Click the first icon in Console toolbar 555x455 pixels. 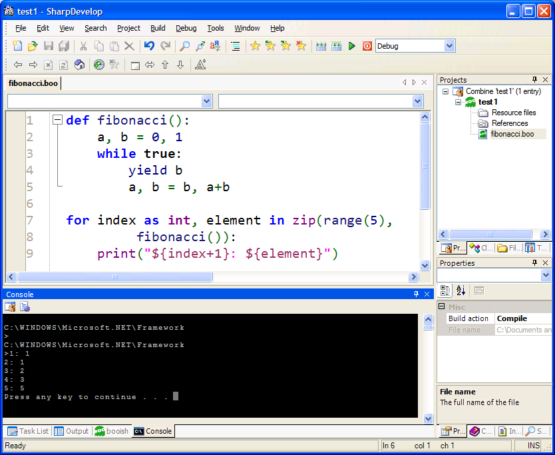pos(10,307)
